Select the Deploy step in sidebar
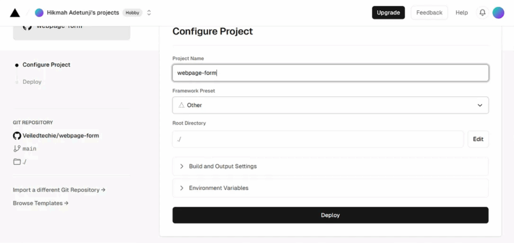The width and height of the screenshot is (514, 243). click(32, 82)
